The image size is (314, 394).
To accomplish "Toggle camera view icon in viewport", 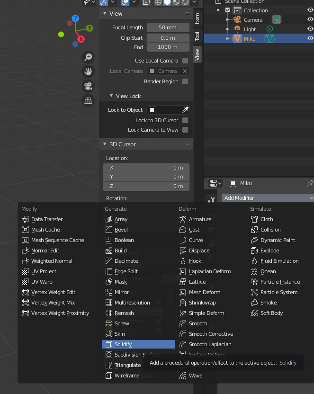I will (88, 86).
